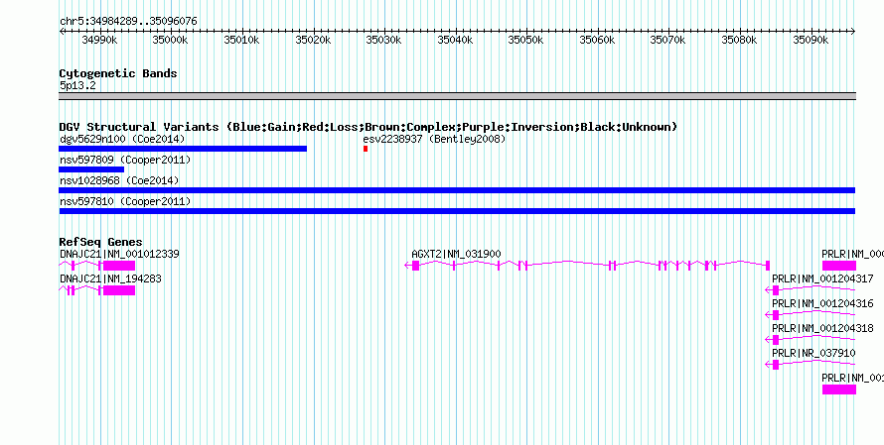Click the 35000k ruler tick label
The width and height of the screenshot is (884, 445).
[170, 40]
